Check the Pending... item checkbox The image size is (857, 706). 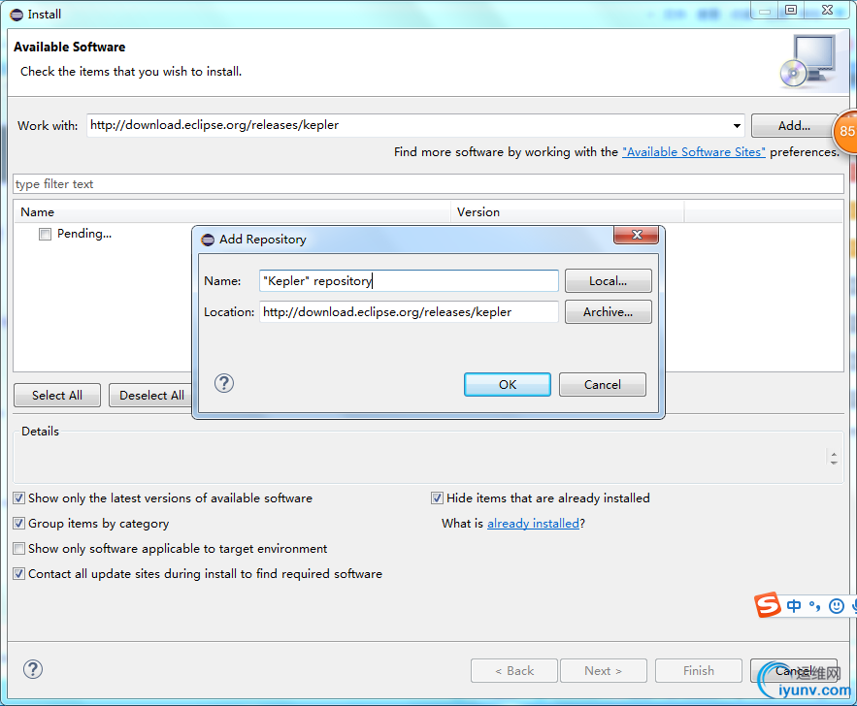click(x=45, y=235)
